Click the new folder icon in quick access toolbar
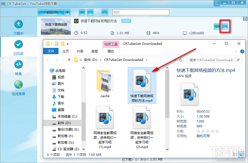Screen dimensions: 248x163 (63, 44)
